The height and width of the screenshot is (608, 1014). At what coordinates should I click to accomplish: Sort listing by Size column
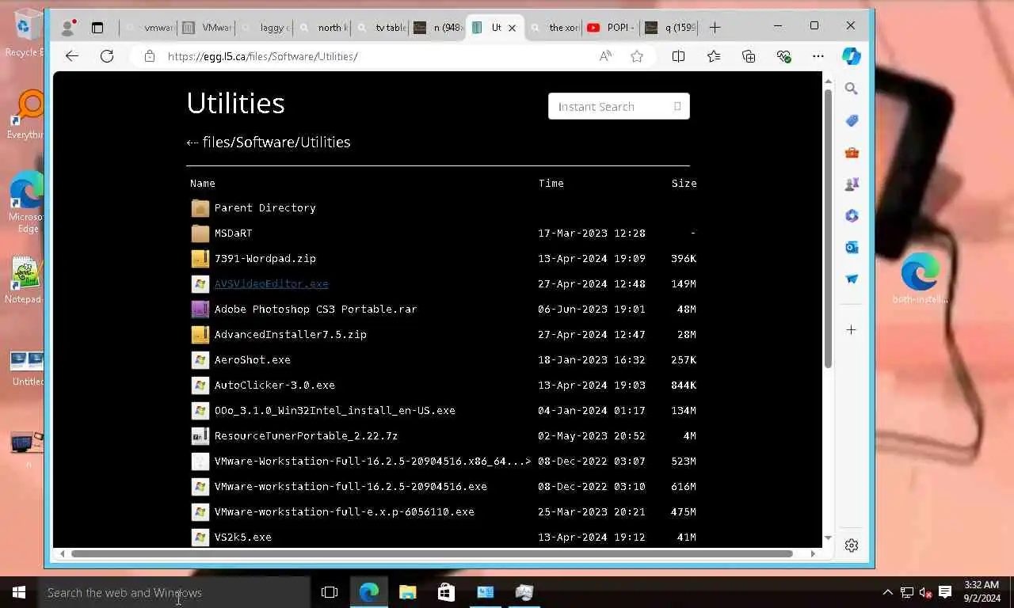pos(684,183)
